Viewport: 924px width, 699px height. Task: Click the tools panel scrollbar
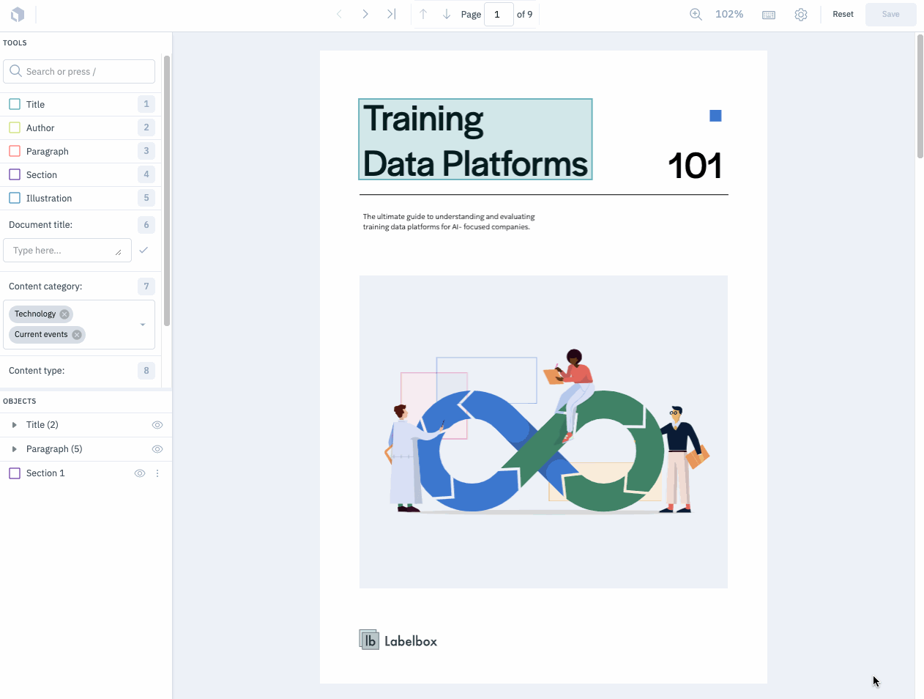click(167, 191)
